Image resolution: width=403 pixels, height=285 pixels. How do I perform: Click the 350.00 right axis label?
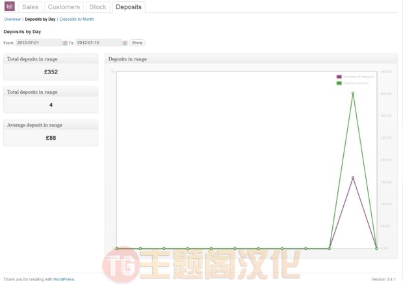click(x=386, y=94)
